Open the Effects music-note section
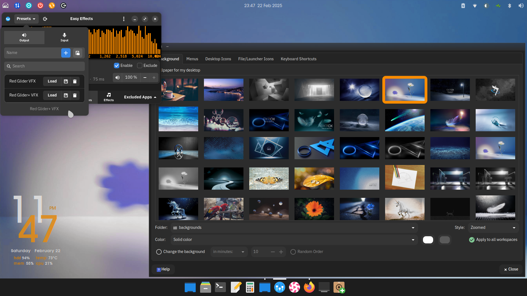The image size is (527, 296). [109, 97]
